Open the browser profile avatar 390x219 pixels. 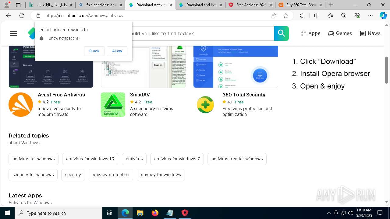(7, 5)
